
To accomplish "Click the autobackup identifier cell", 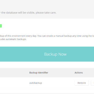I will pos(36,83).
